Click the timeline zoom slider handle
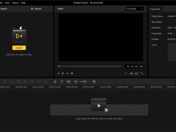The height and width of the screenshot is (132, 176). pyautogui.click(x=85, y=81)
